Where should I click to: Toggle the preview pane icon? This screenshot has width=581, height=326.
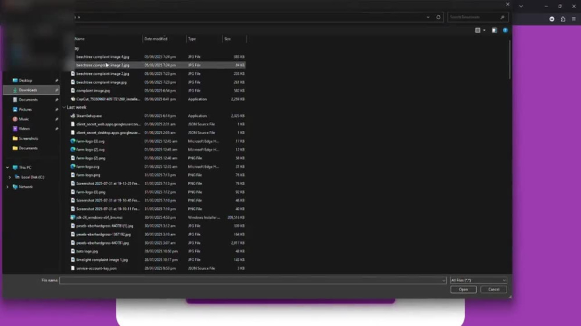coord(494,30)
